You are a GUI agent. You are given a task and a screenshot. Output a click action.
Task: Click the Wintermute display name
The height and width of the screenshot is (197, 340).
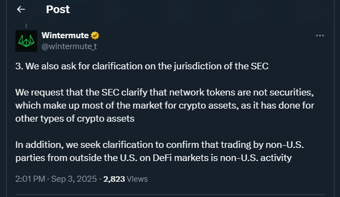coord(65,35)
